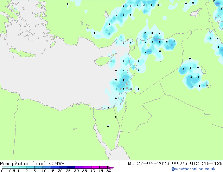Click the '00..03 UTC' time range text
The width and height of the screenshot is (223, 172).
185,164
